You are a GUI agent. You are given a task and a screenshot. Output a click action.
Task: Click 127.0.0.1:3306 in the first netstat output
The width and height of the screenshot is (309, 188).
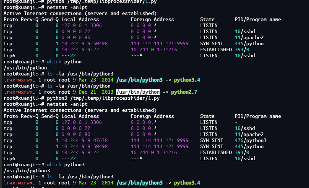click(81, 25)
